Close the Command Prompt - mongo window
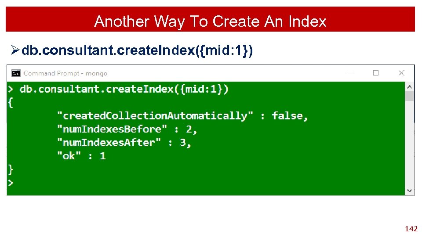The height and width of the screenshot is (237, 422). (x=401, y=73)
